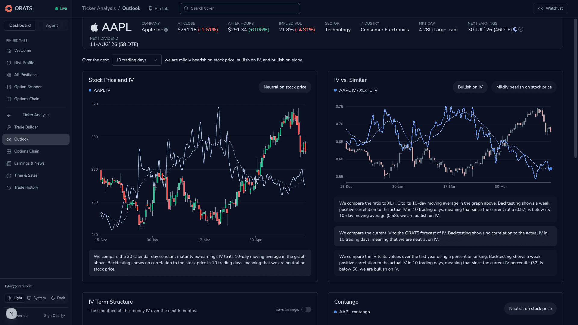Click the page vertical scrollbar

point(575,88)
